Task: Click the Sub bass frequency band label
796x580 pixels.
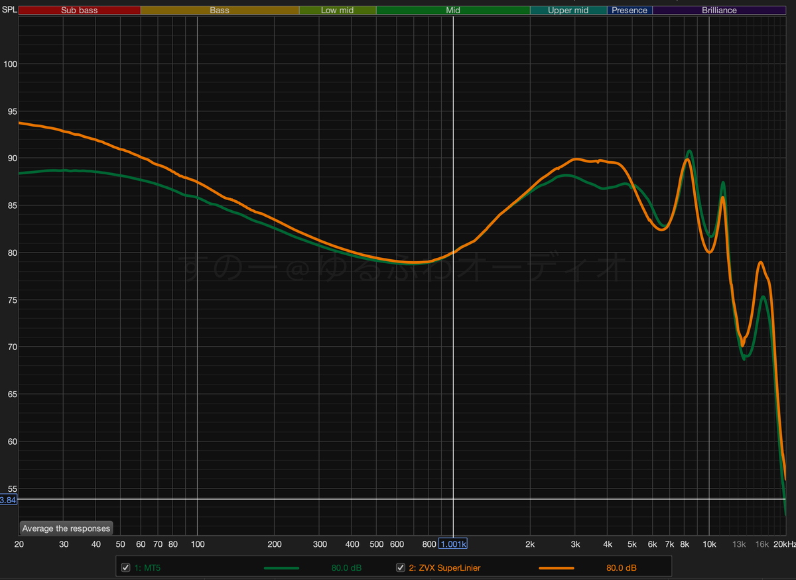Action: [79, 10]
